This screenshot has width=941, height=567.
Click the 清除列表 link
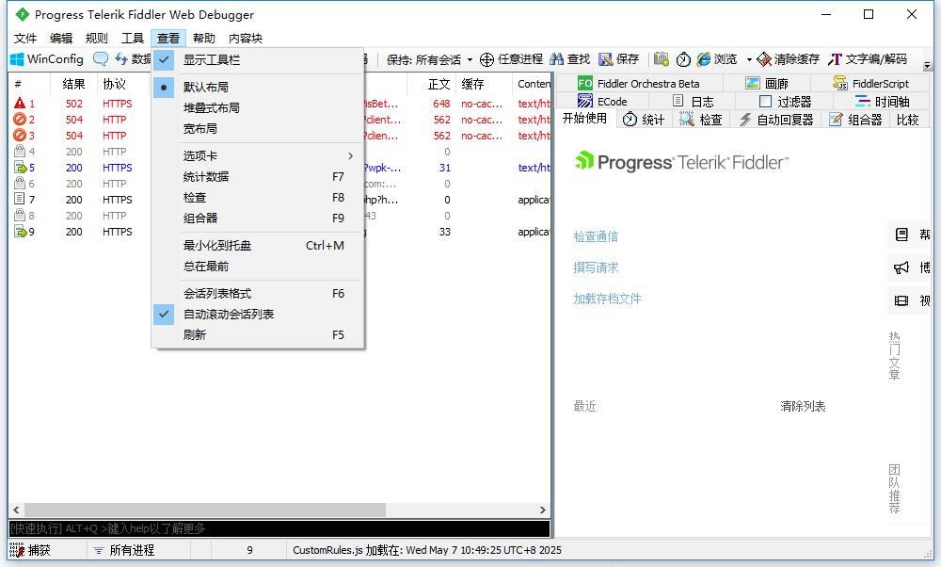point(803,406)
